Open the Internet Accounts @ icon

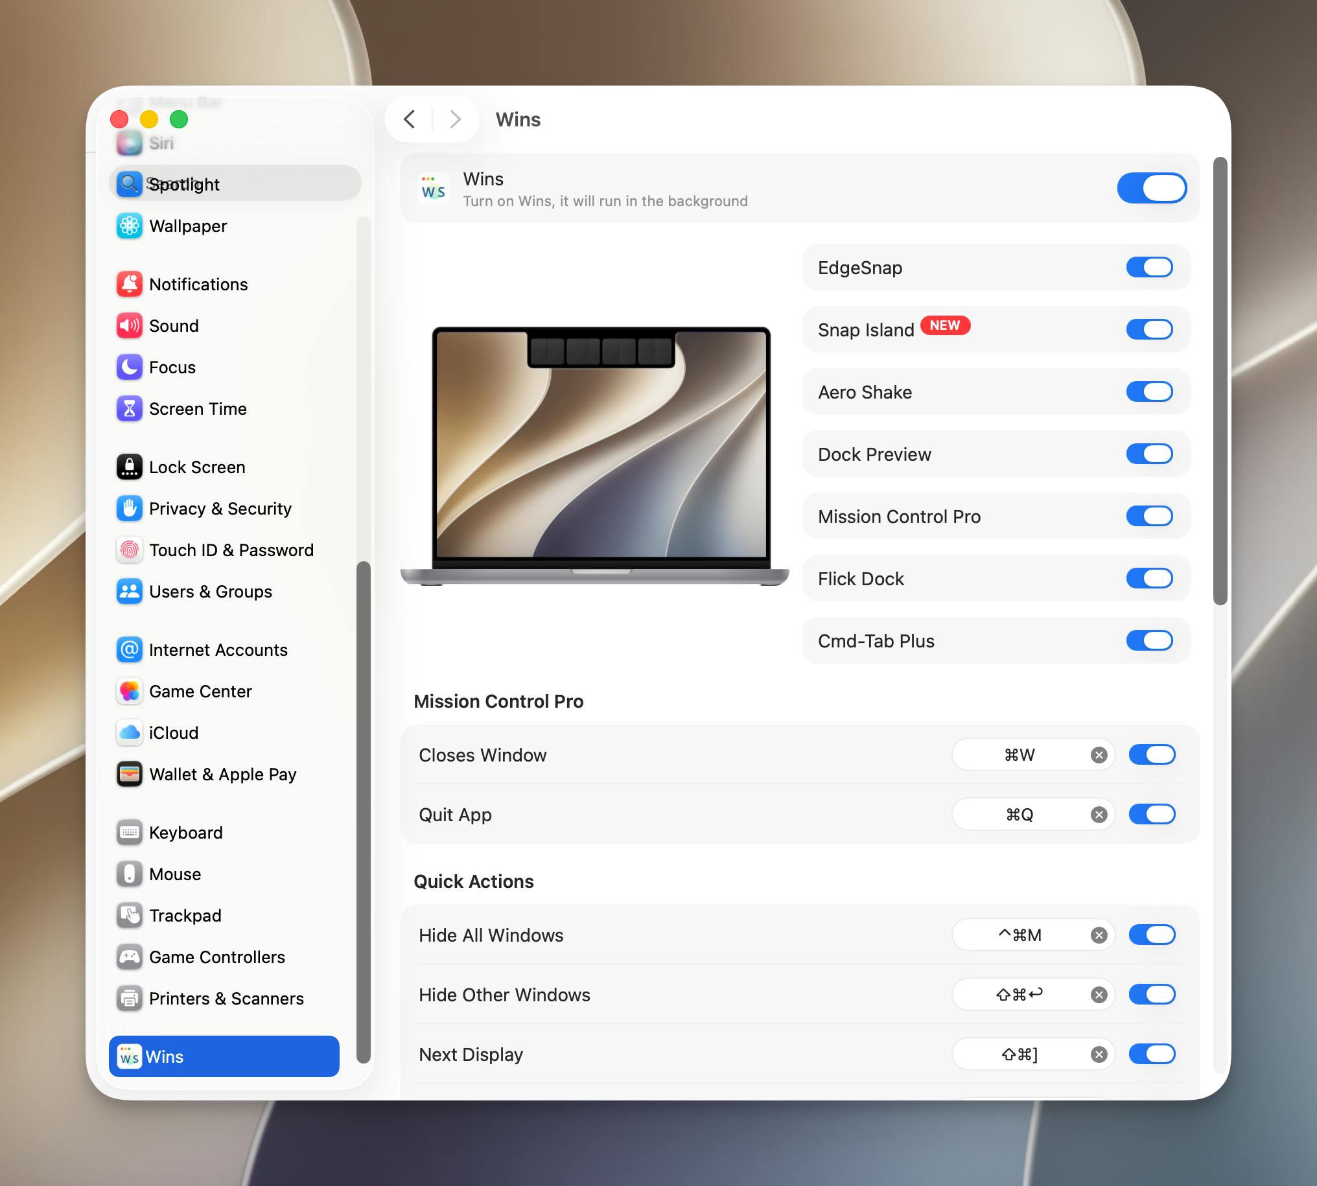click(129, 649)
